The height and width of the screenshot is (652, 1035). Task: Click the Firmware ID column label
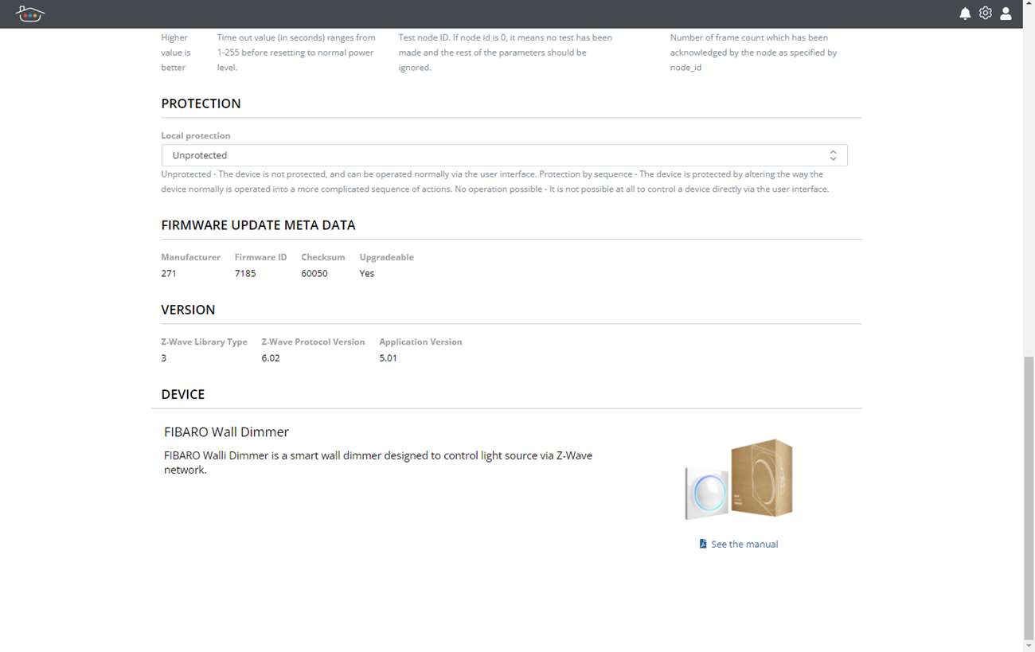(x=260, y=257)
